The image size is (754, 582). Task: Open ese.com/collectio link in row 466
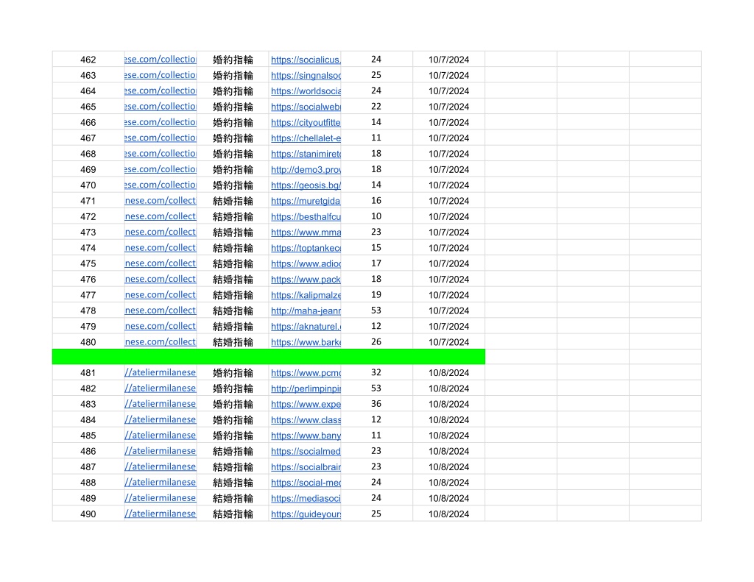[161, 122]
